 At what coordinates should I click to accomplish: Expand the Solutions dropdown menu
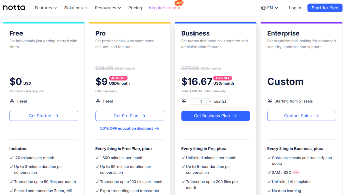click(76, 8)
